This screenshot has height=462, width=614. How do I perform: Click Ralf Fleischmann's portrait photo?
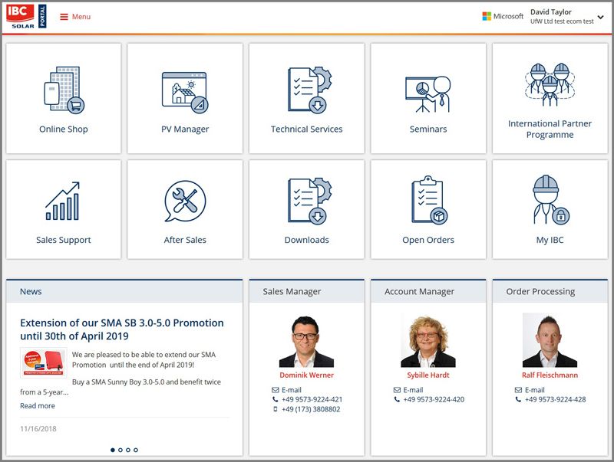[x=550, y=340]
